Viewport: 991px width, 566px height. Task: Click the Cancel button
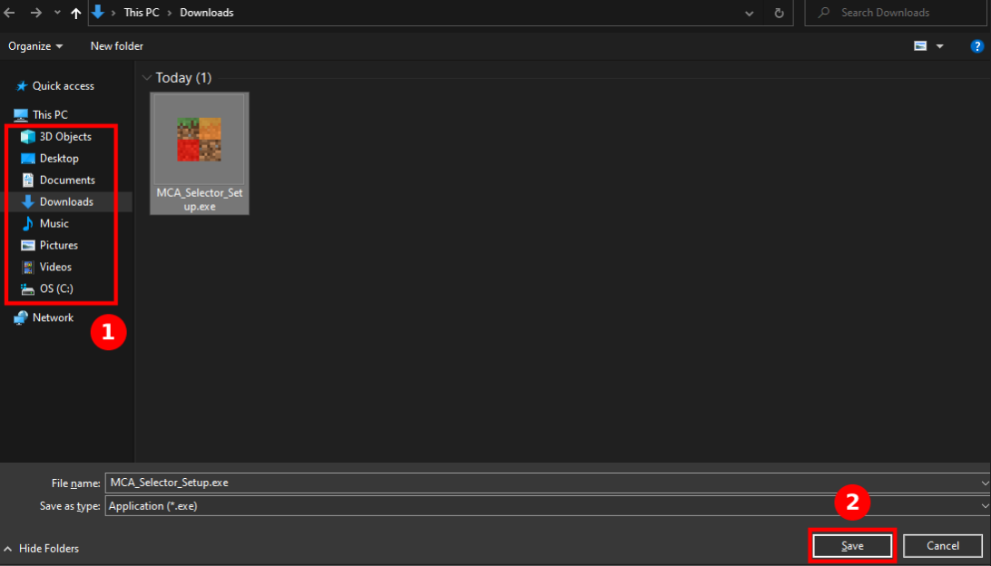pos(942,546)
